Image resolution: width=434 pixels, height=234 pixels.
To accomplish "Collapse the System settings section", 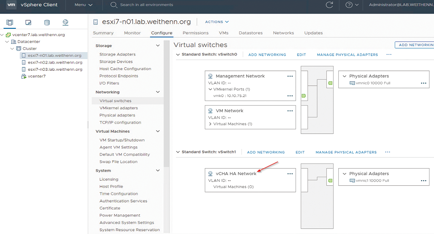I will click(158, 171).
